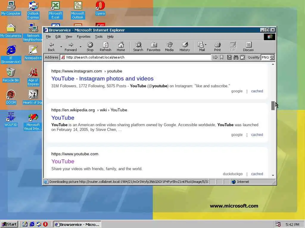Launch Internet Explorer from quick launch bar
The width and height of the screenshot is (305, 228).
pyautogui.click(x=32, y=224)
